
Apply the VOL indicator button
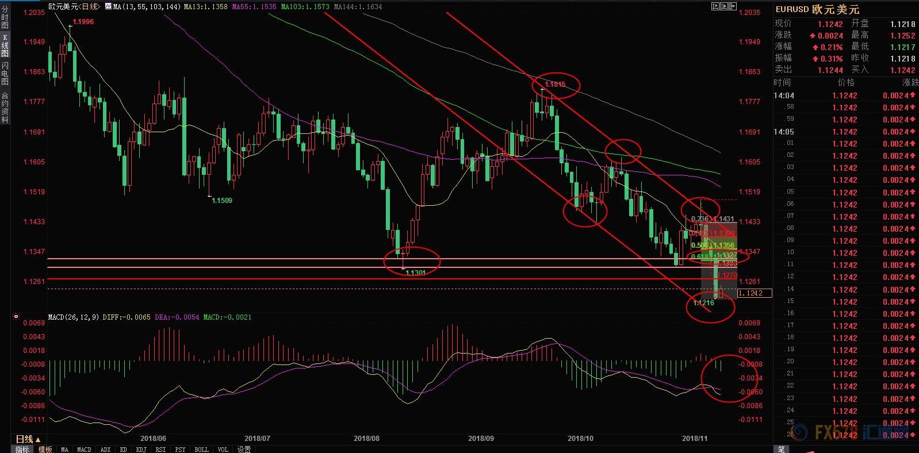(223, 450)
